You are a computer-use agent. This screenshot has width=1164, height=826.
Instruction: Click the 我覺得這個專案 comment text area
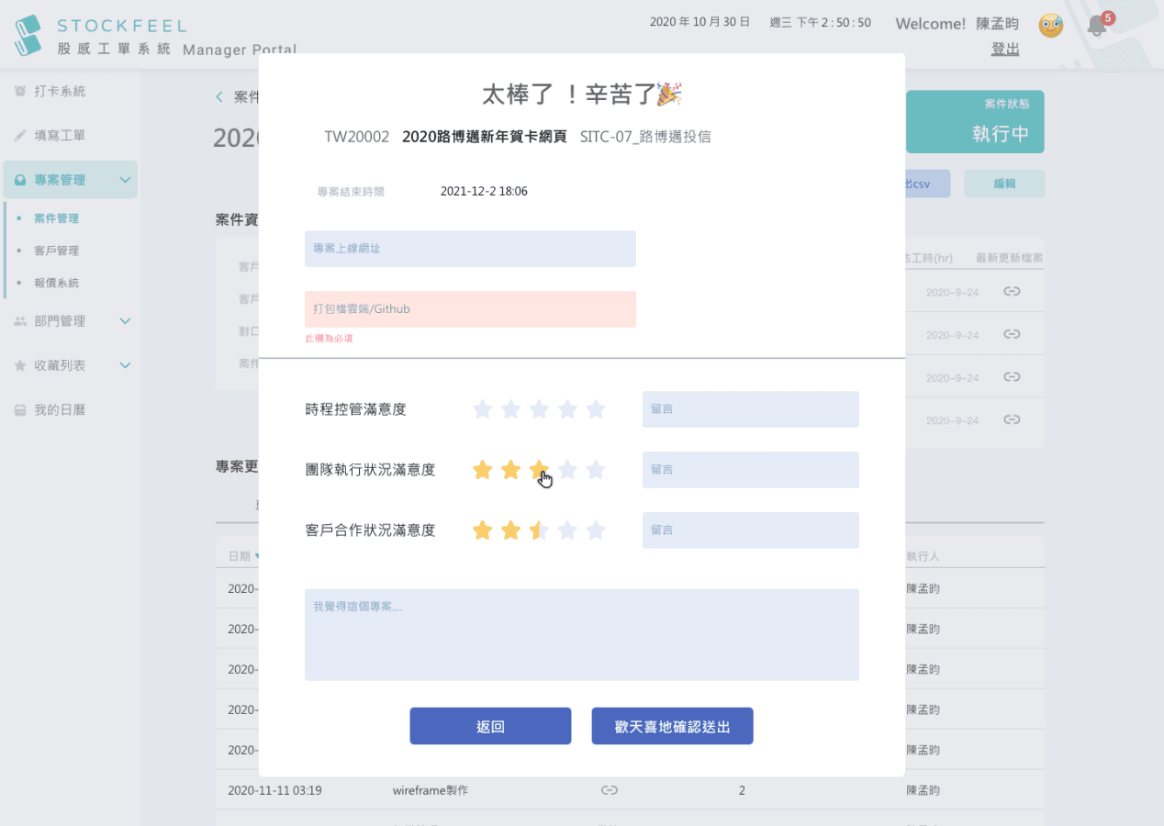(581, 634)
